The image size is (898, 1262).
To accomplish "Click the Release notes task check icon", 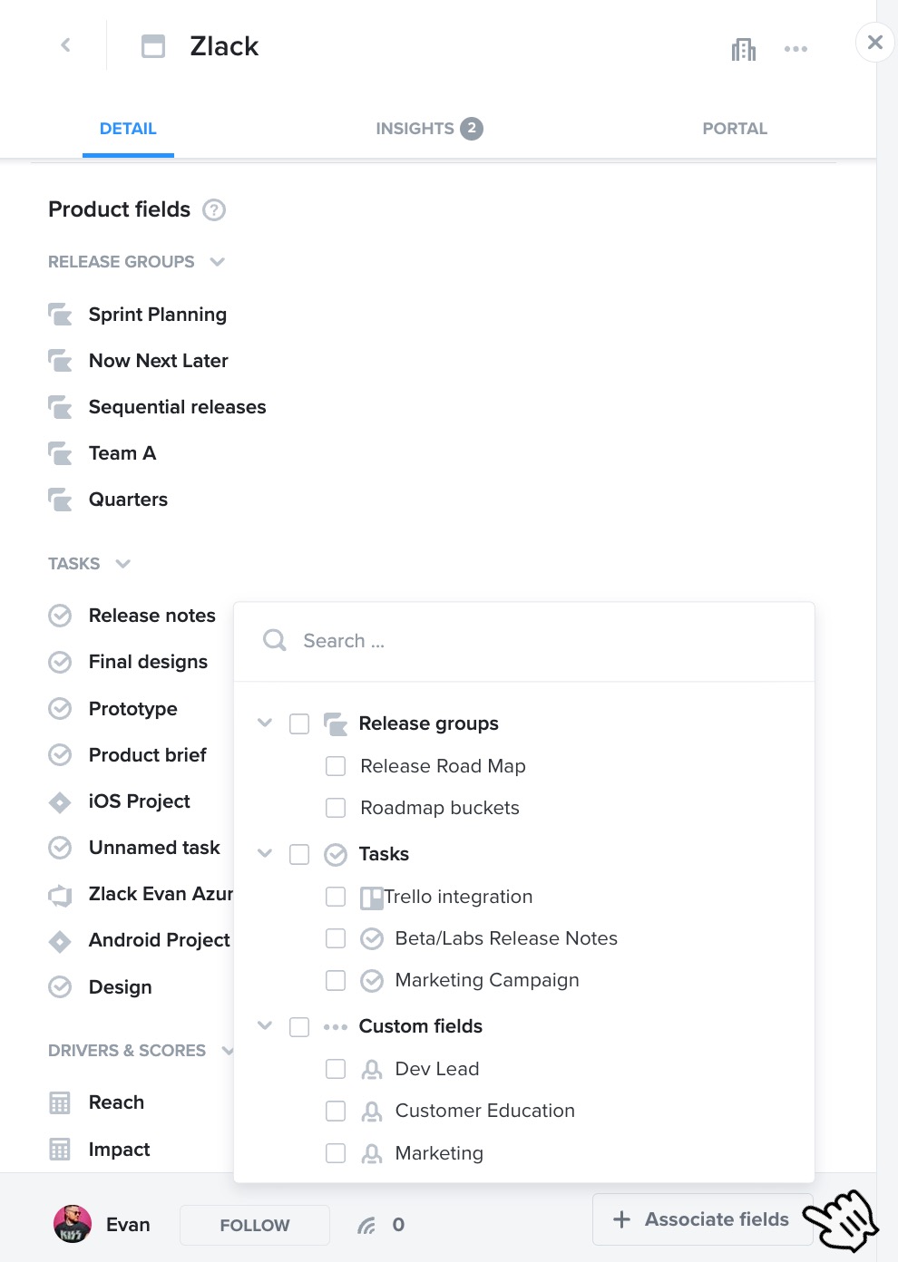I will click(60, 616).
